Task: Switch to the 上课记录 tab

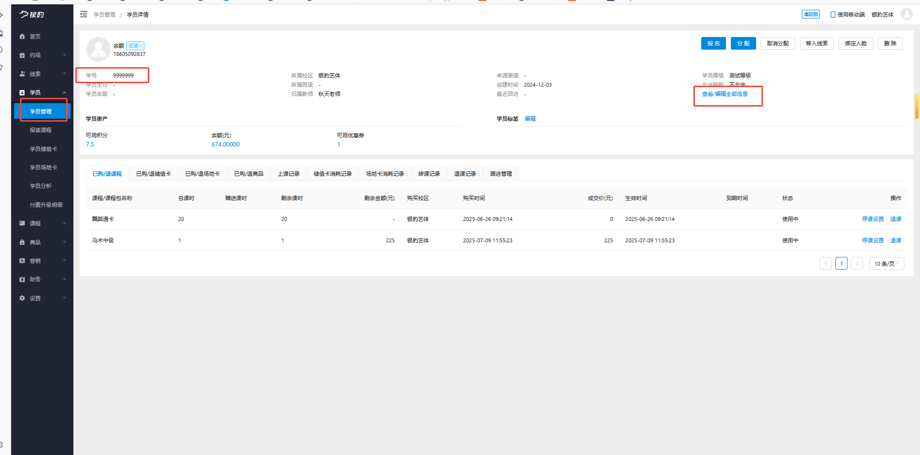Action: click(288, 174)
